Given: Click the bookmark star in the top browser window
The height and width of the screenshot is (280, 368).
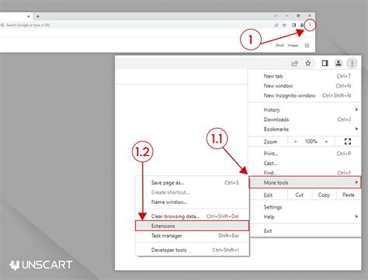Looking at the screenshot, I should click(284, 25).
